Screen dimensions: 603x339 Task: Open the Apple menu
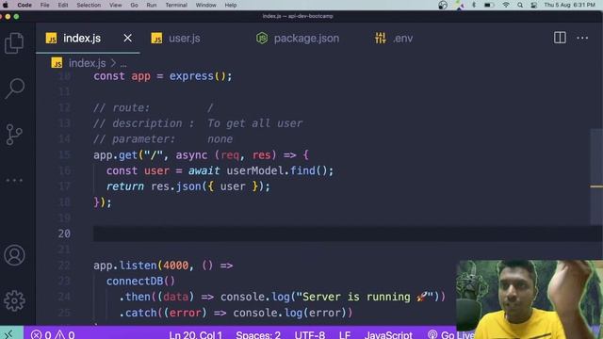(6, 5)
